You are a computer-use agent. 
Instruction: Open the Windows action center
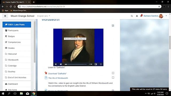point(167,94)
